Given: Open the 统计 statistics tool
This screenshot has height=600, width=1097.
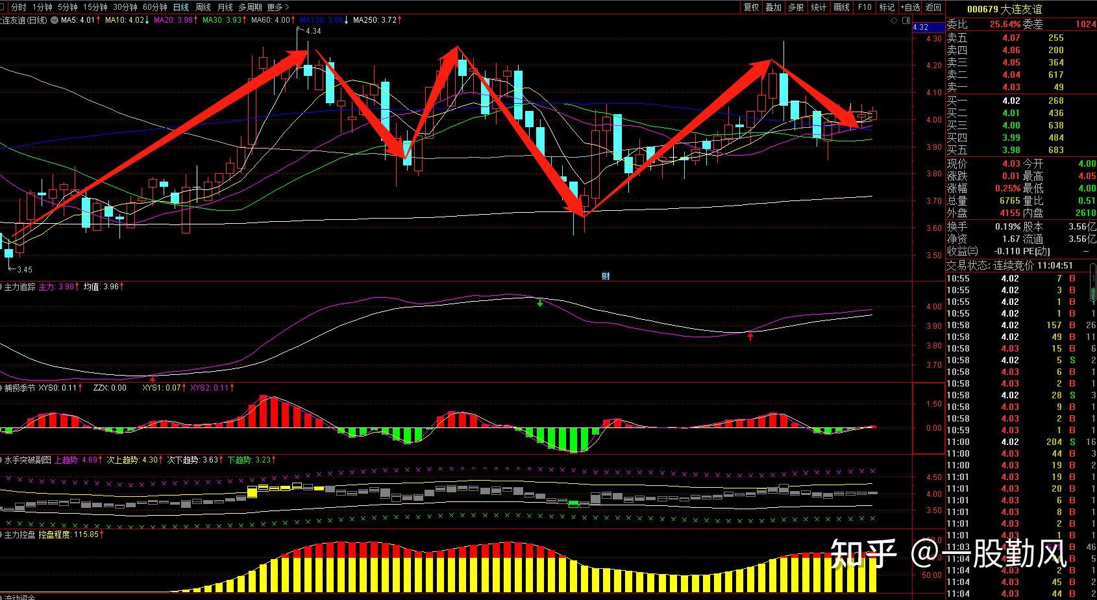Looking at the screenshot, I should 819,7.
